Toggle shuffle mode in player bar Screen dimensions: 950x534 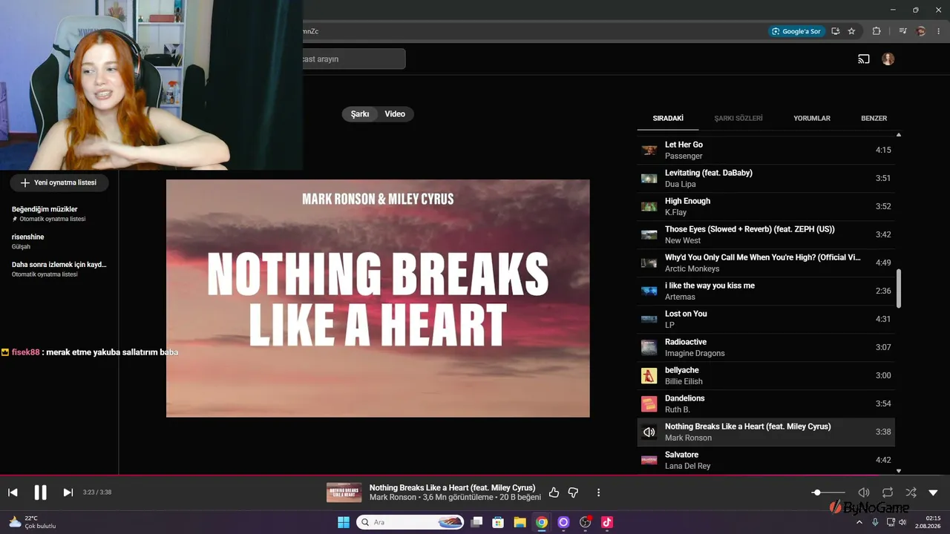[x=911, y=492]
